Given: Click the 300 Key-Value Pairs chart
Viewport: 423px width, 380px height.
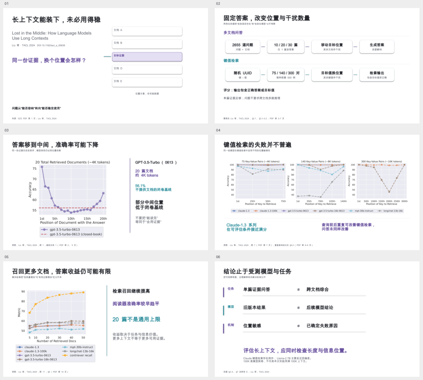Looking at the screenshot, I should click(381, 183).
